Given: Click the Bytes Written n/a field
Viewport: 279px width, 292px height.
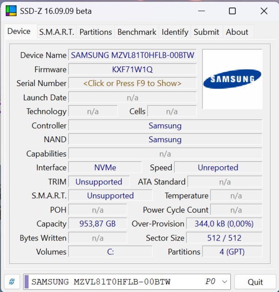Looking at the screenshot, I should [x=97, y=238].
